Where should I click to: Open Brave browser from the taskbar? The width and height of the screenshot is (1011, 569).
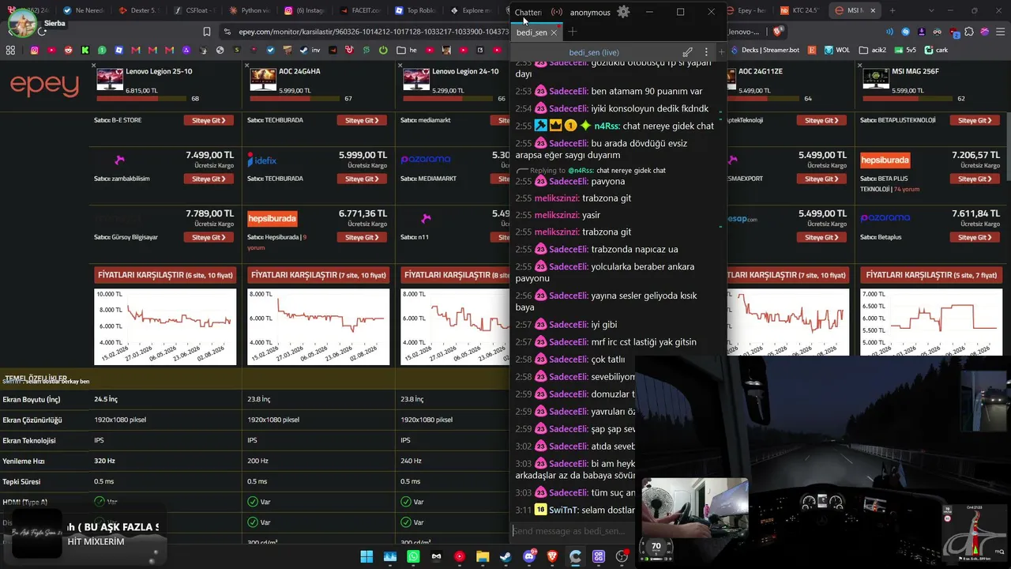[552, 556]
